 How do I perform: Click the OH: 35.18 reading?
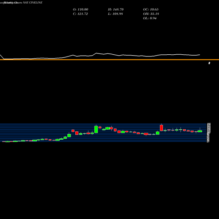point(151,14)
